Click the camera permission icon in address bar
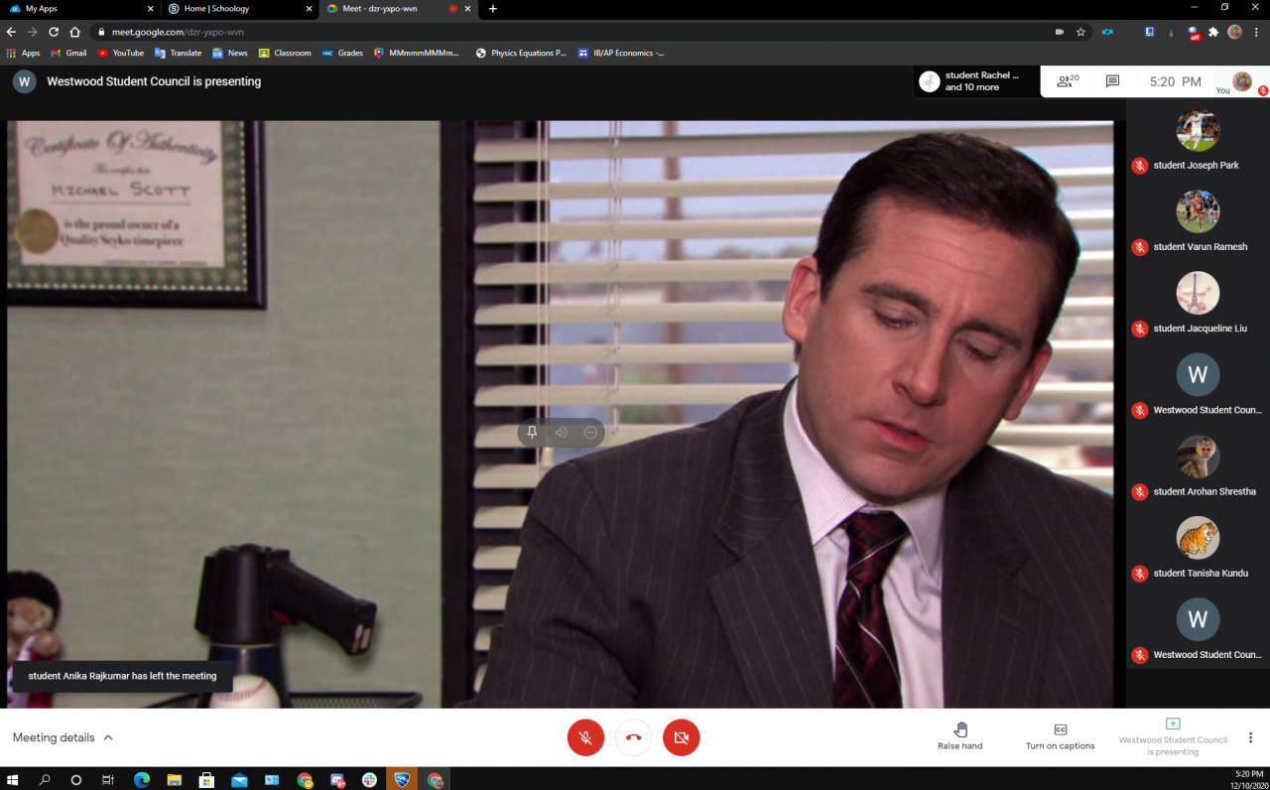 point(1060,32)
